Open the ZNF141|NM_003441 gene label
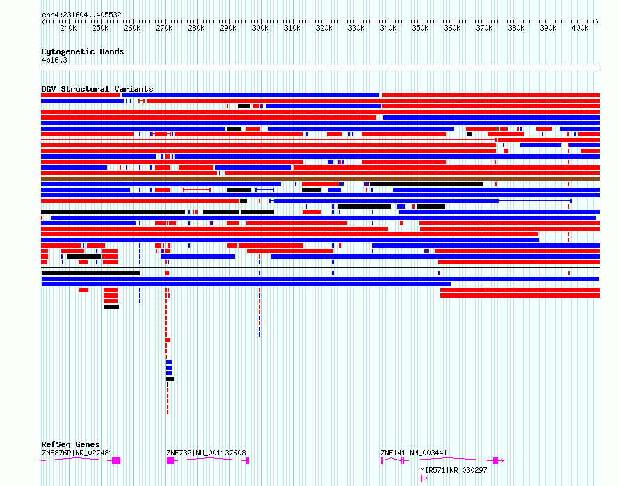The image size is (619, 486). click(414, 453)
